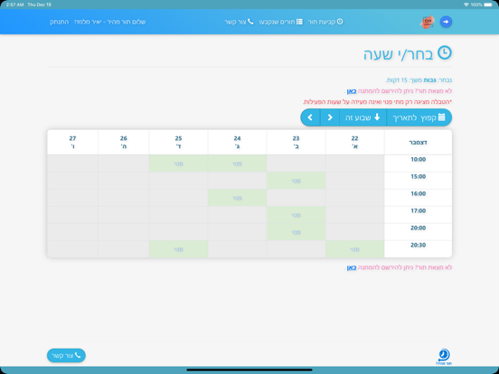Screen dimensions: 499x374
Task: Click the 20:30 time row label
Action: pyautogui.click(x=418, y=245)
